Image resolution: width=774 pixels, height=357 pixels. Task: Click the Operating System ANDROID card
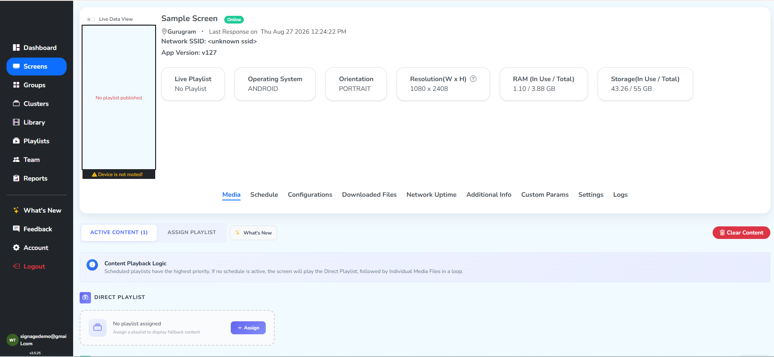275,84
